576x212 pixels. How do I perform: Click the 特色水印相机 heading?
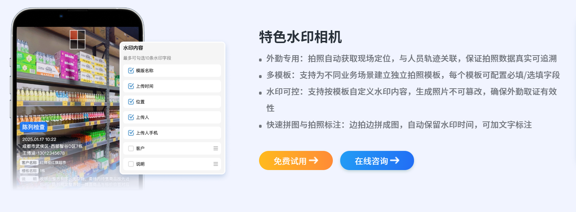[300, 37]
